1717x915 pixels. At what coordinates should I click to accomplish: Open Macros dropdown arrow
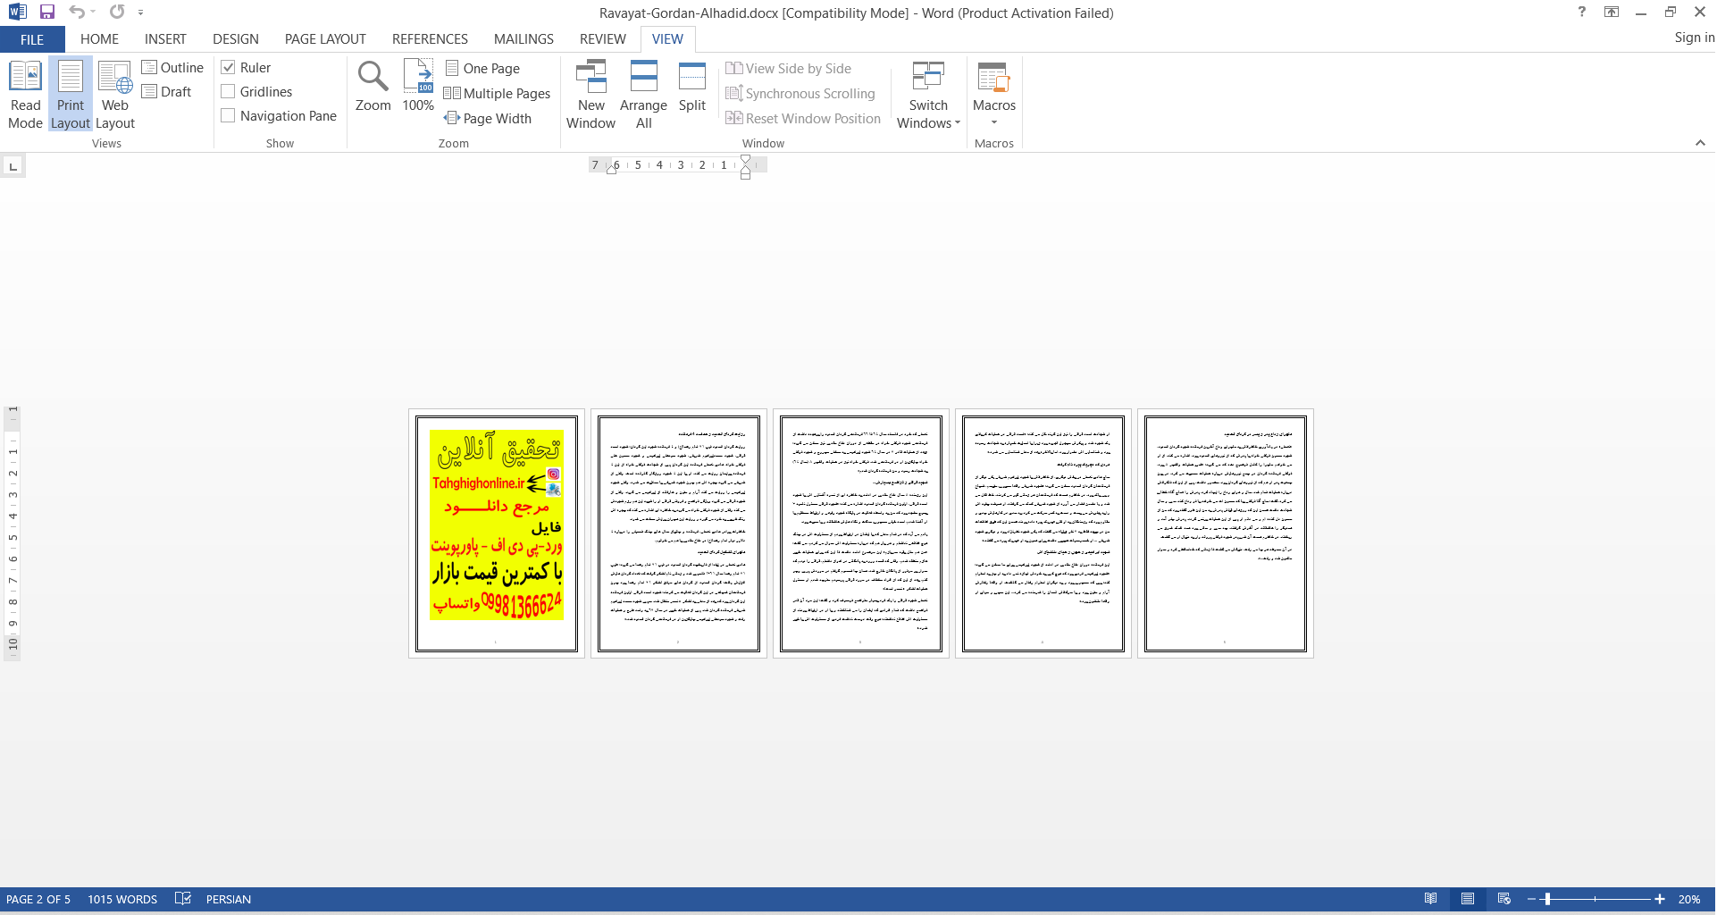pos(994,123)
